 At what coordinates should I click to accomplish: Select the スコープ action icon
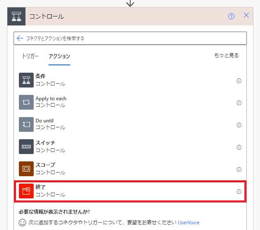[x=26, y=169]
